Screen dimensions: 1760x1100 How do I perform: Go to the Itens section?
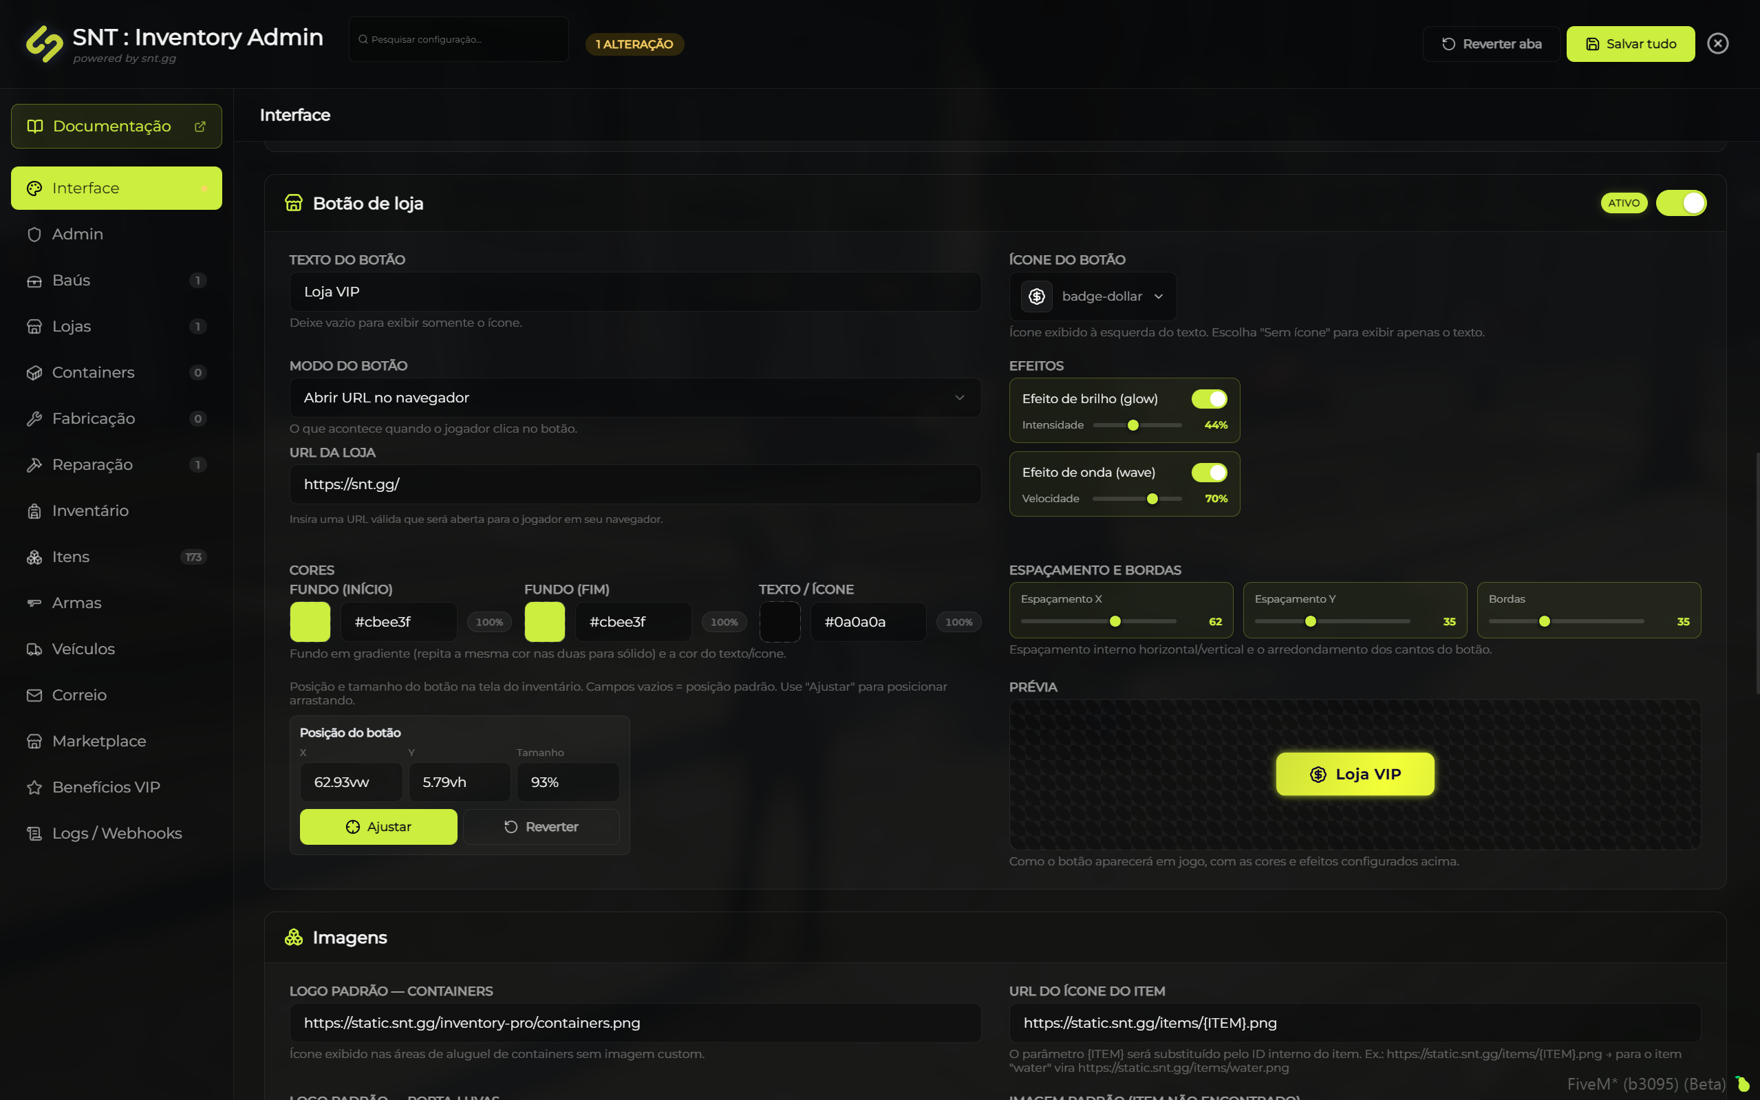pyautogui.click(x=116, y=557)
